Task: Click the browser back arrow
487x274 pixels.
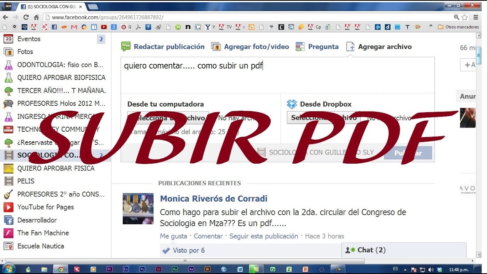Action: [x=5, y=17]
